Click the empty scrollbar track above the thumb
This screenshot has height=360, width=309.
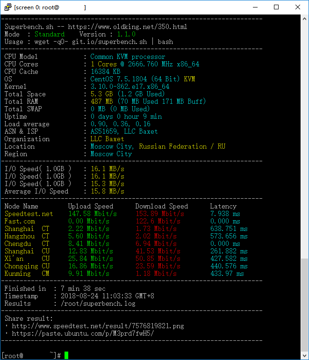point(304,140)
